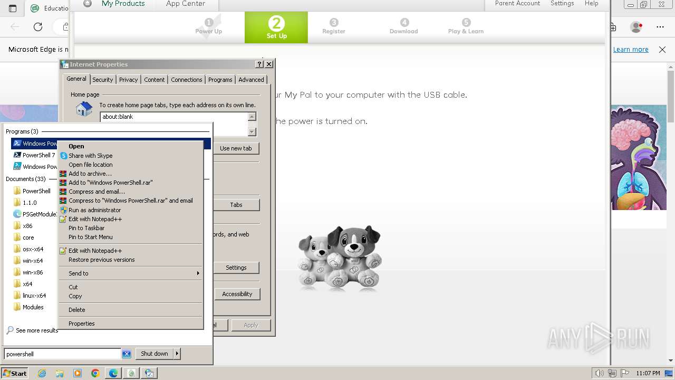Choose Delete in the context menu
This screenshot has width=675, height=380.
tap(76, 310)
